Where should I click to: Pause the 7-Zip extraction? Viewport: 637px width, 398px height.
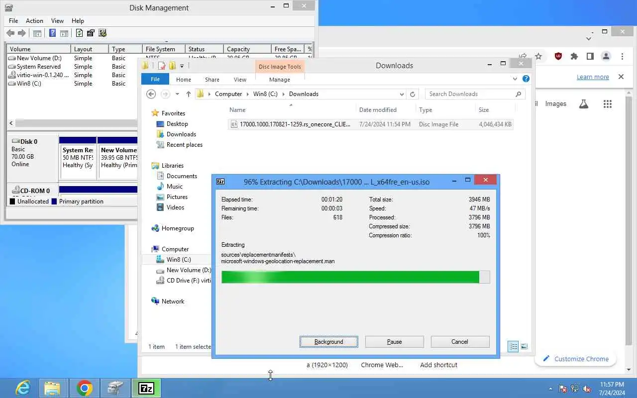(x=394, y=342)
